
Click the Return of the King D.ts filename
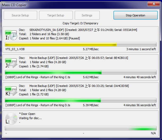point(38,105)
